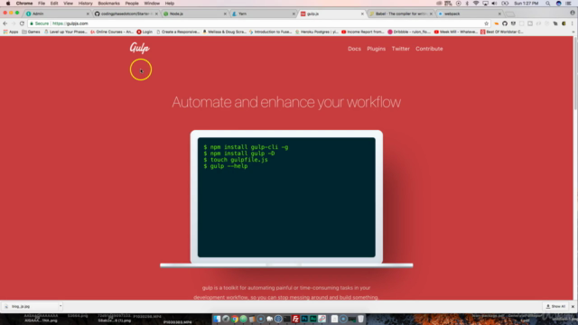Open Finder from the Dock
This screenshot has height=325, width=578.
coord(217,319)
